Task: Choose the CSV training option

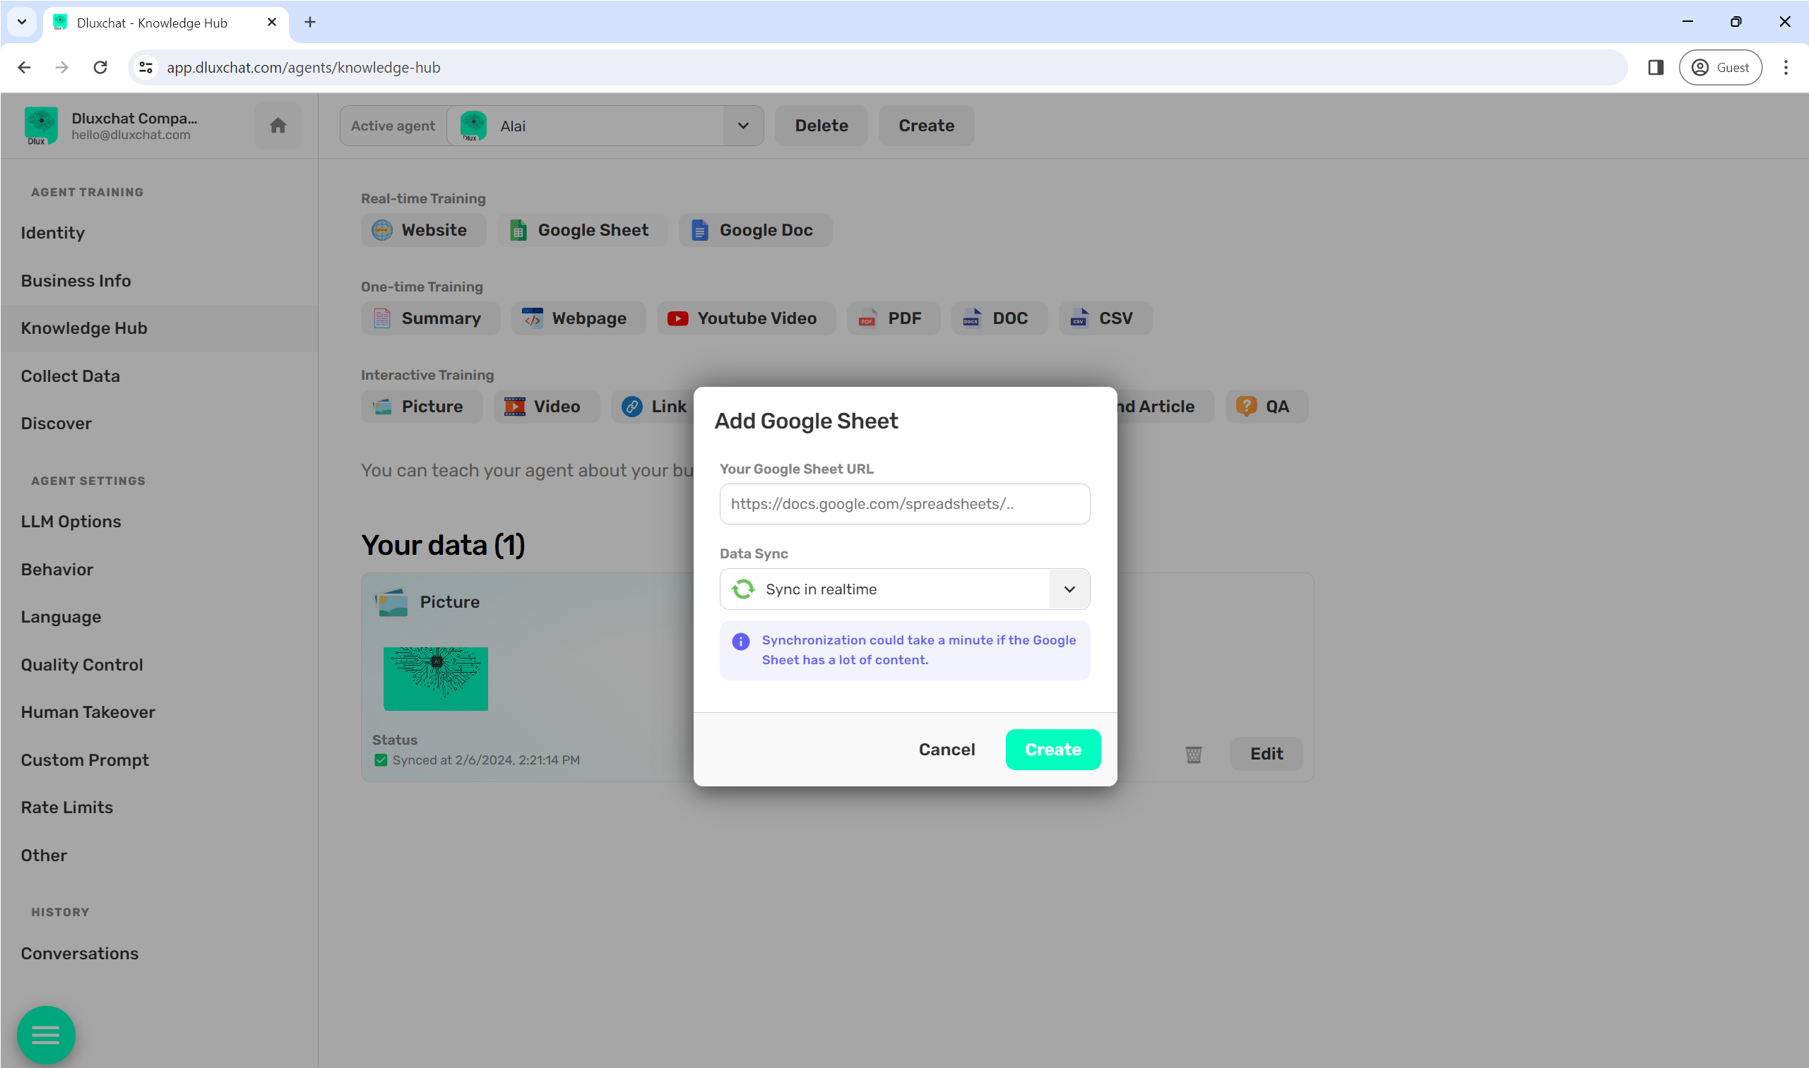Action: pos(1105,318)
